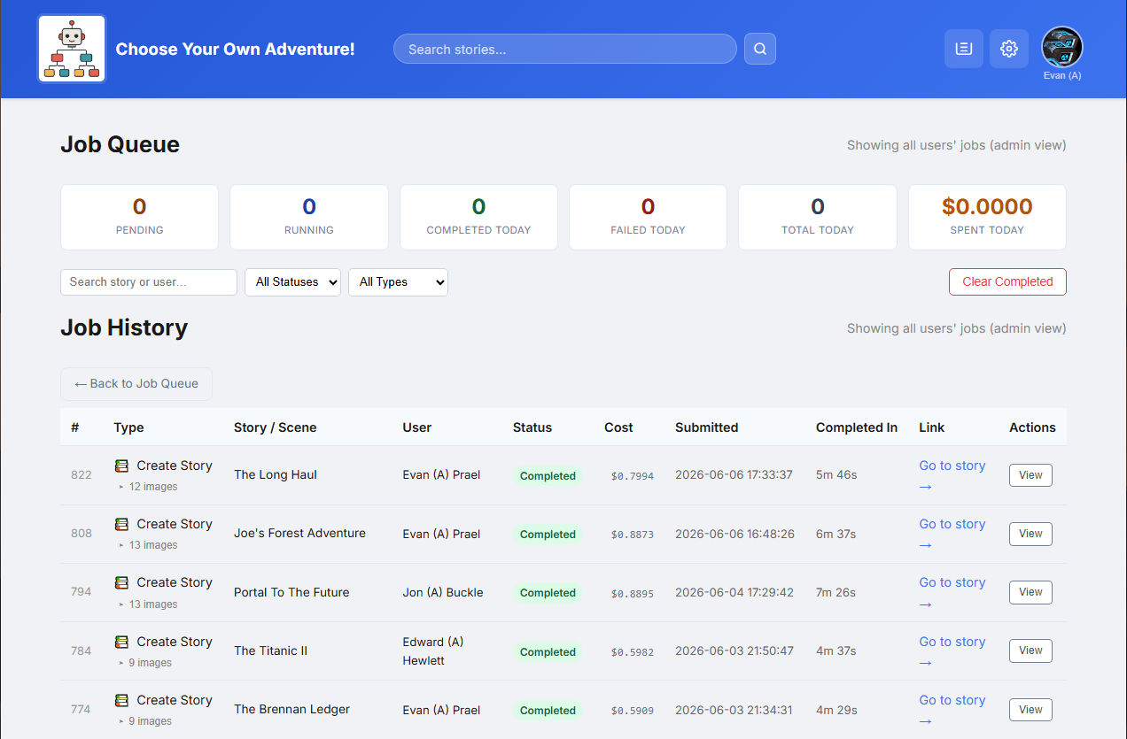Click the Completed In column header

click(x=857, y=427)
